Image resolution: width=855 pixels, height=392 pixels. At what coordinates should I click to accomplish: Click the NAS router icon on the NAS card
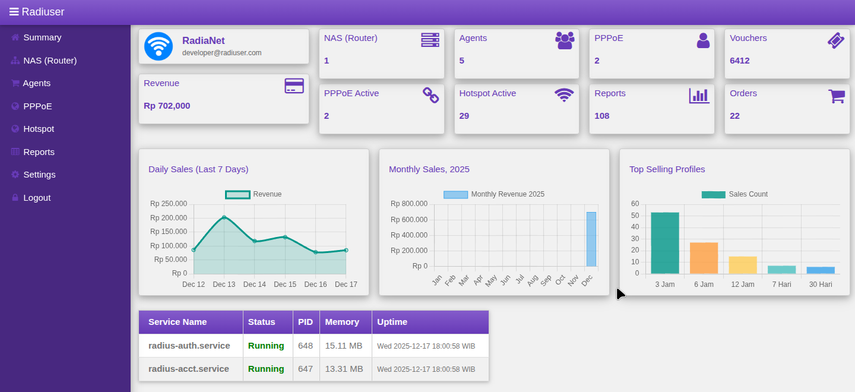pyautogui.click(x=429, y=39)
